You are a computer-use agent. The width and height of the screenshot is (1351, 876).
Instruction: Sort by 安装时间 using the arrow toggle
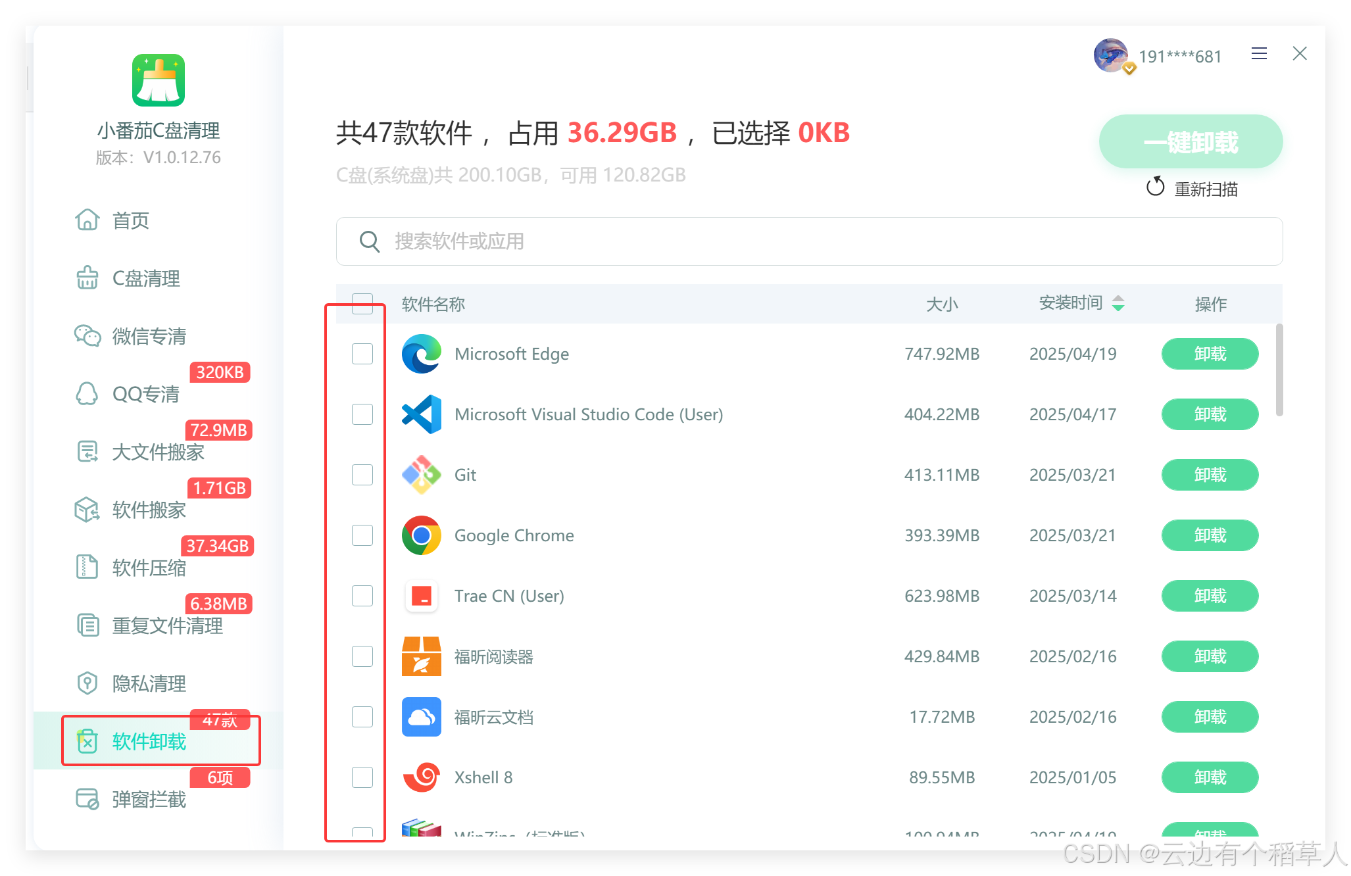click(1118, 303)
